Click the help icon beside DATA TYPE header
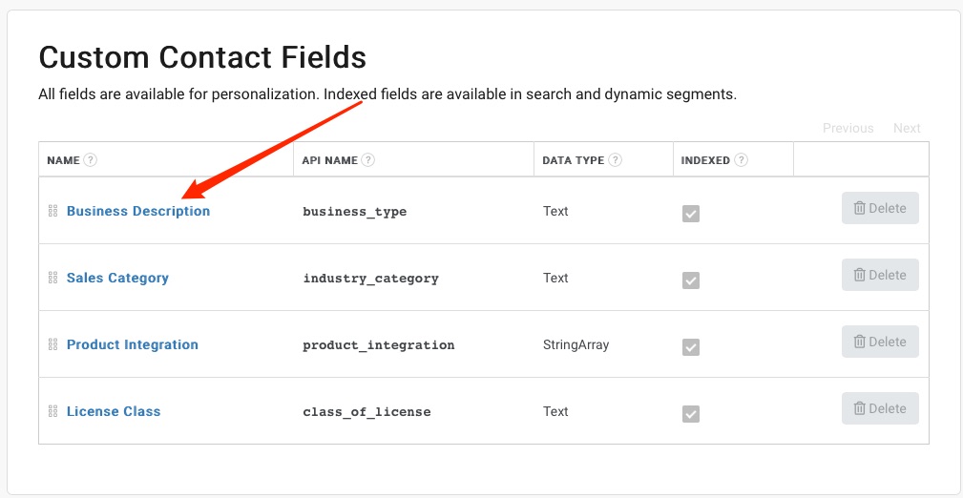The height and width of the screenshot is (498, 963). pyautogui.click(x=615, y=160)
